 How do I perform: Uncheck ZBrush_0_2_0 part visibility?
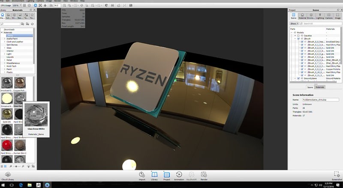pyautogui.click(x=302, y=48)
